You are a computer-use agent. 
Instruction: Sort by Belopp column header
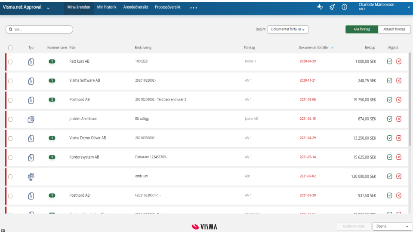tap(370, 48)
